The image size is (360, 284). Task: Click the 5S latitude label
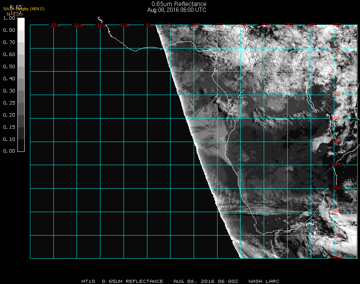point(337,95)
